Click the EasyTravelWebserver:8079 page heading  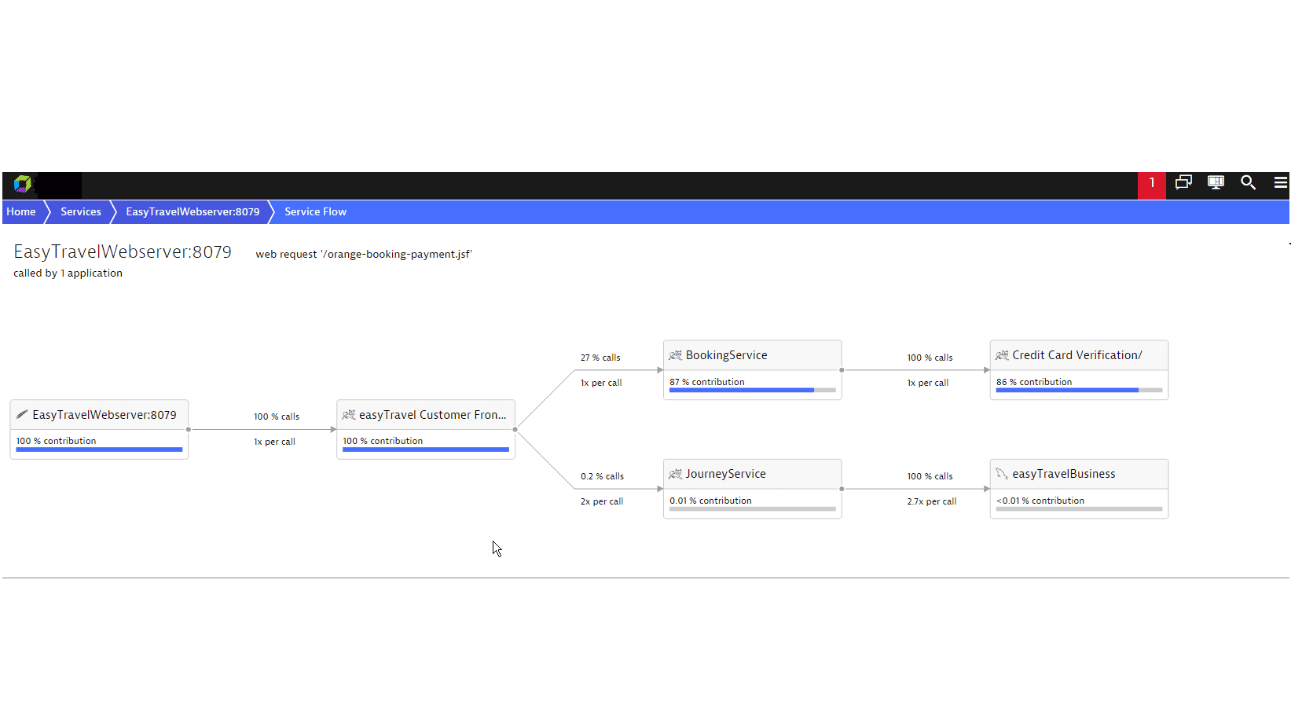click(123, 251)
